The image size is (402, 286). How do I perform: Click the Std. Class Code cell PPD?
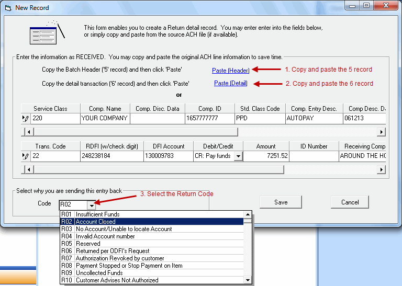(260, 119)
